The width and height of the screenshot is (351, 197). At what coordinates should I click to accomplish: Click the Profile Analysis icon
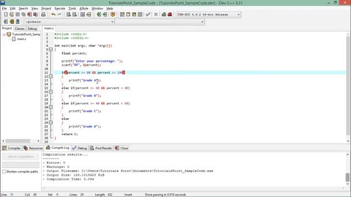(x=164, y=15)
